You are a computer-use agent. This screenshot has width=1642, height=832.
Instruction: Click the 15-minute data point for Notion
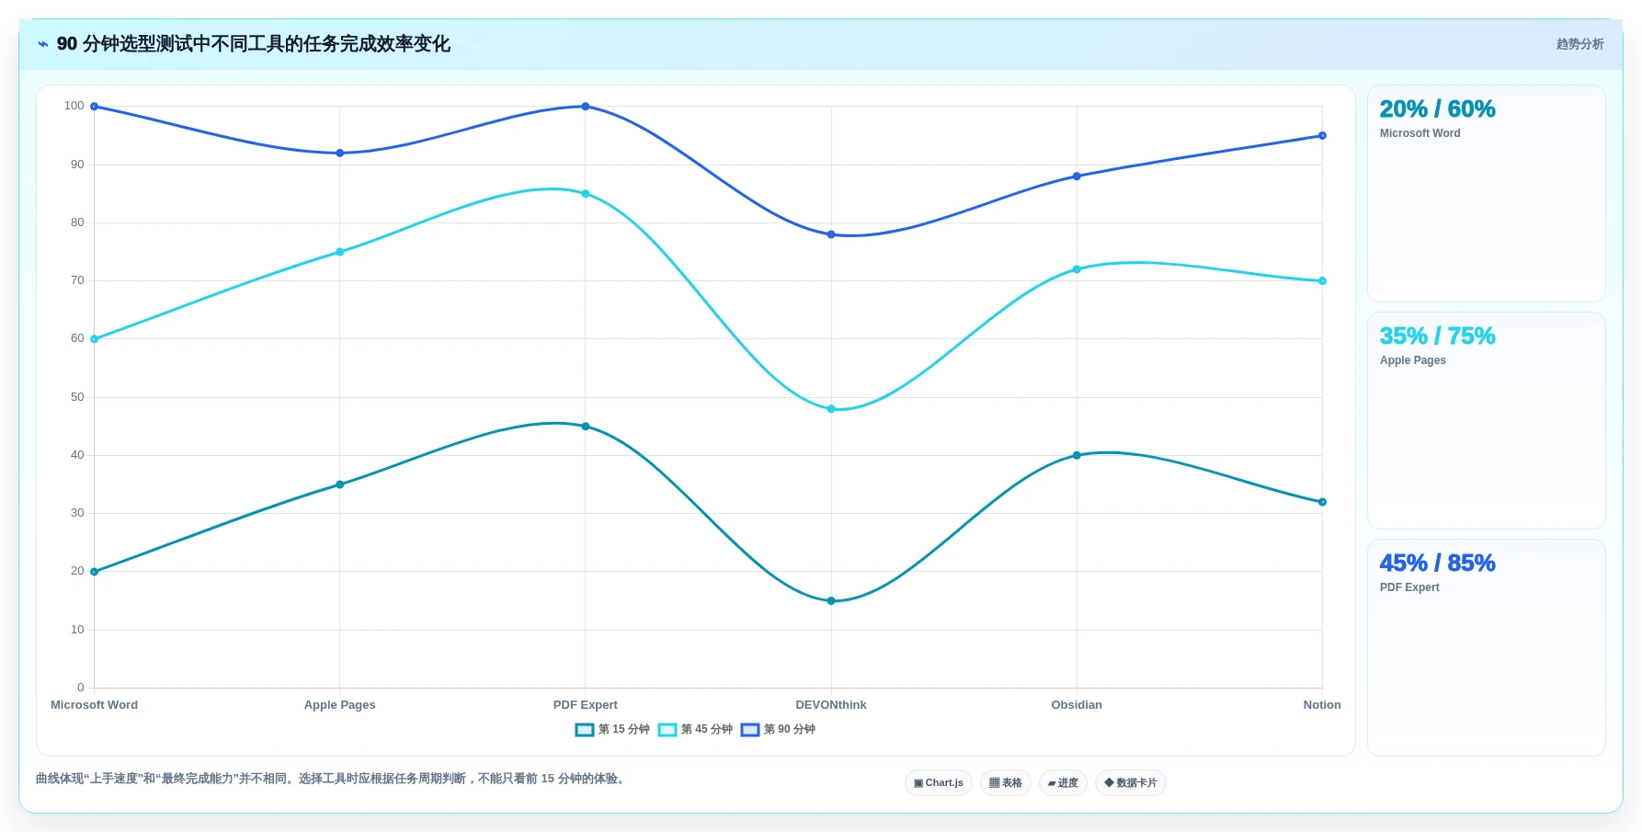(x=1322, y=502)
